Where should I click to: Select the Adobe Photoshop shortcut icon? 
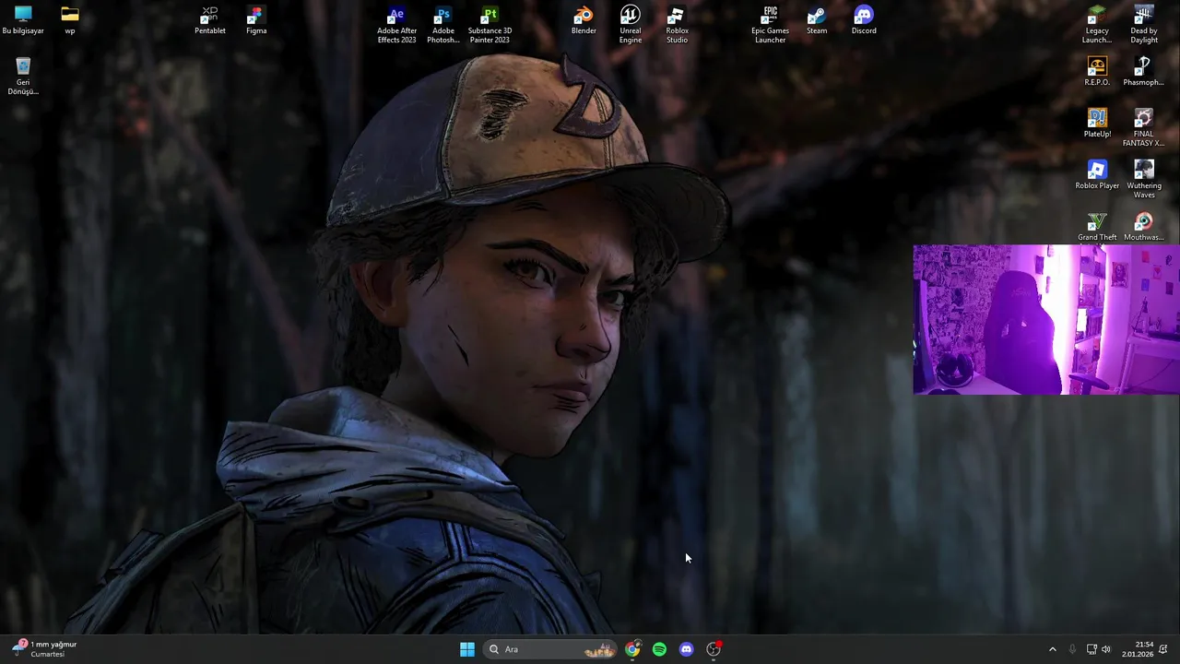[443, 25]
